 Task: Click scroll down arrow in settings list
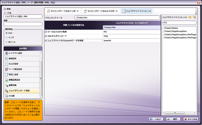41,97
